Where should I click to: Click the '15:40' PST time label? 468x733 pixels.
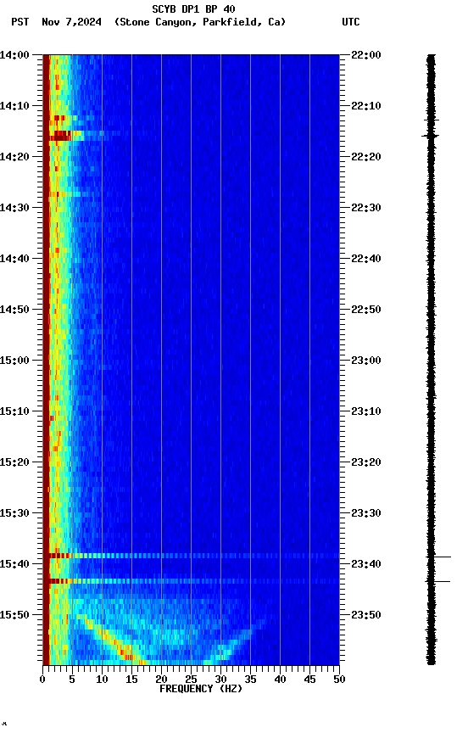14,565
